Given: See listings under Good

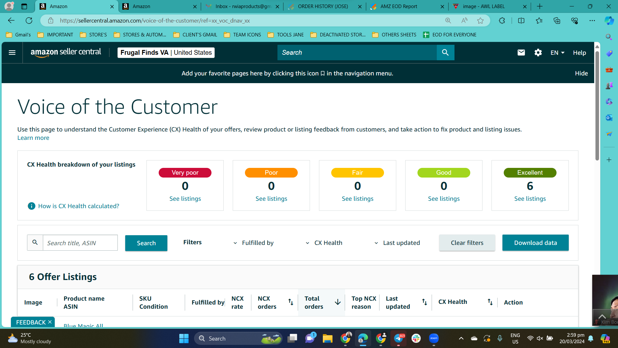Looking at the screenshot, I should click(x=444, y=198).
